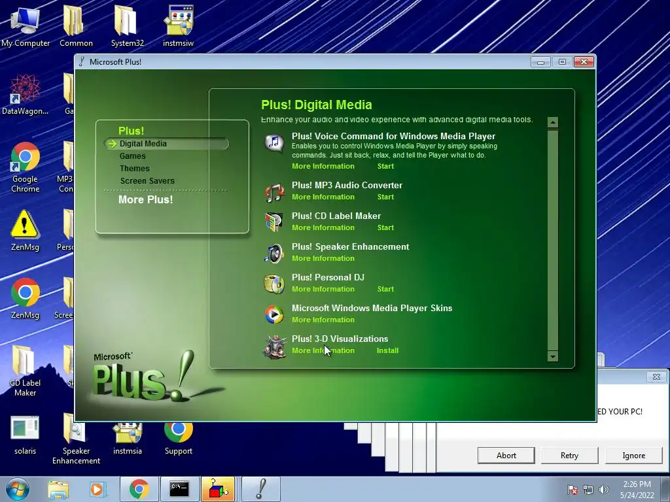The image size is (670, 502).
Task: Open More Information for Voice Command
Action: 323,166
